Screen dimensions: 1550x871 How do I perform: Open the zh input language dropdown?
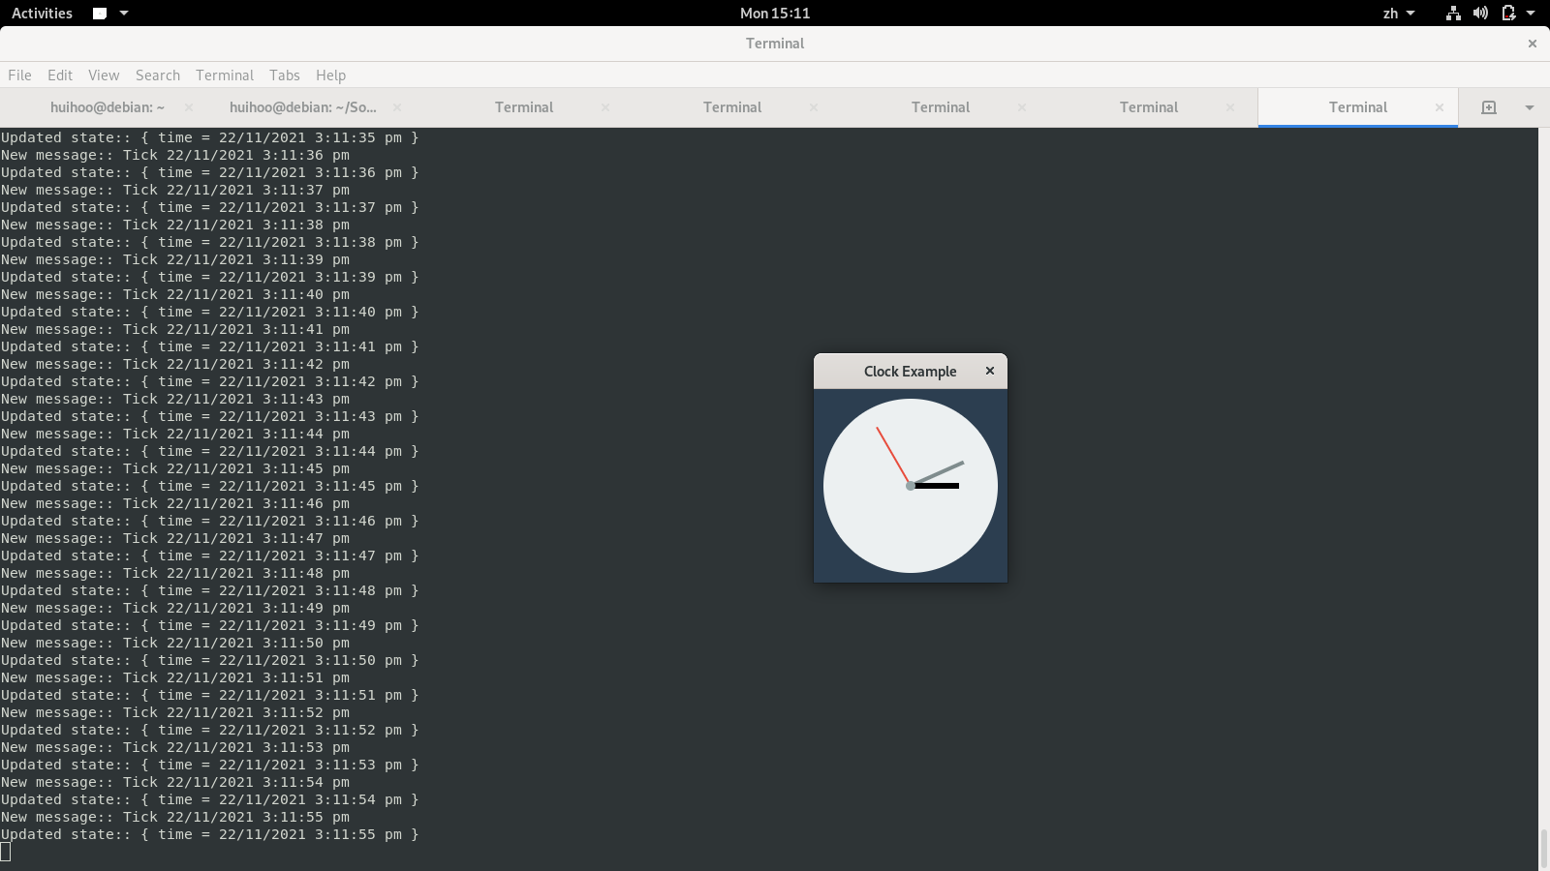pyautogui.click(x=1398, y=14)
